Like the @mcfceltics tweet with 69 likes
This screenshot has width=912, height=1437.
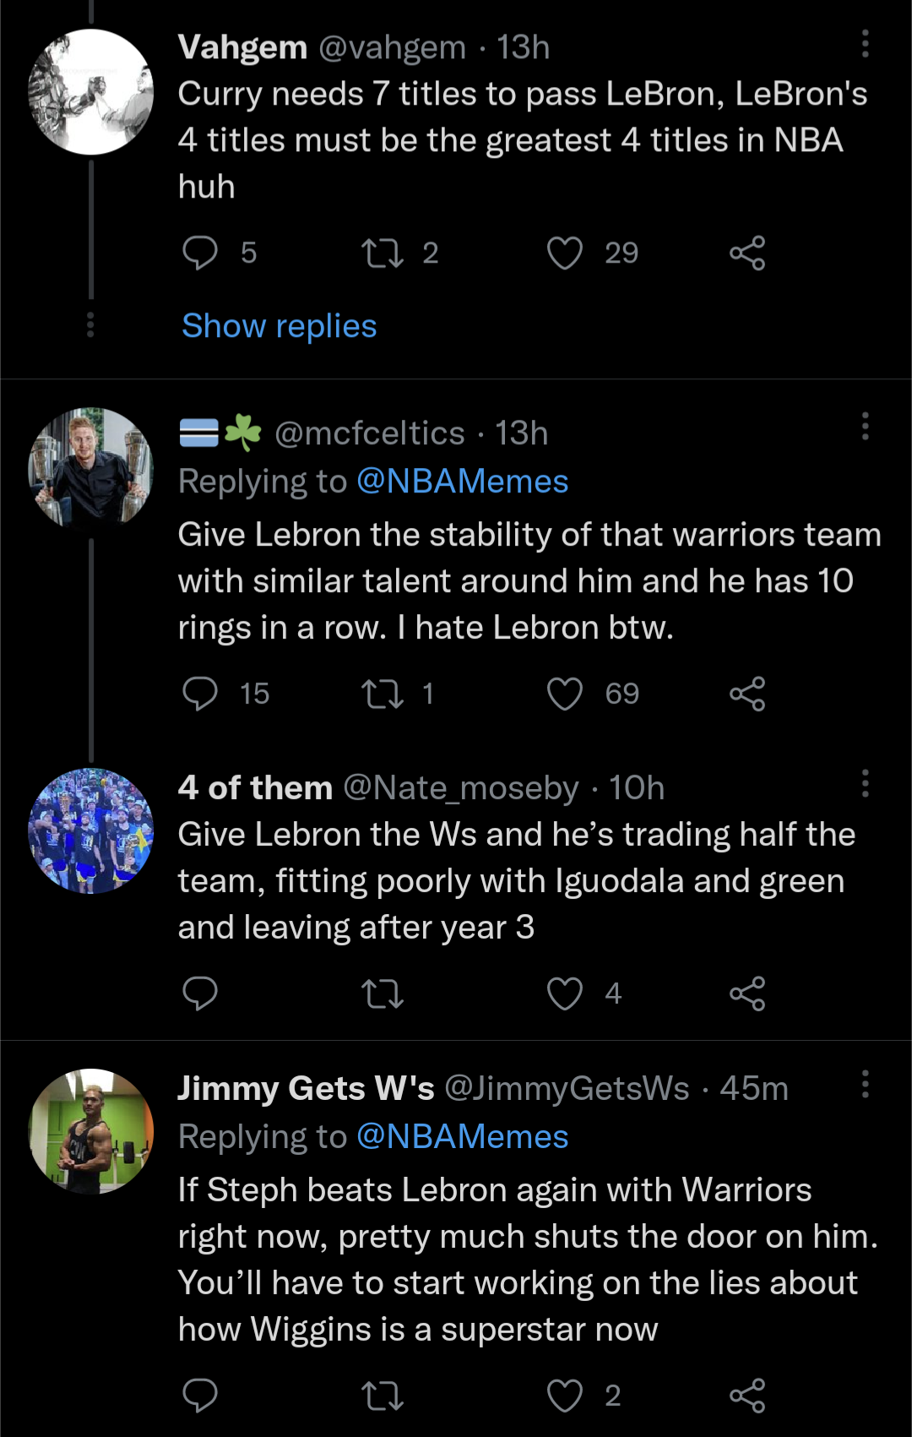[565, 694]
